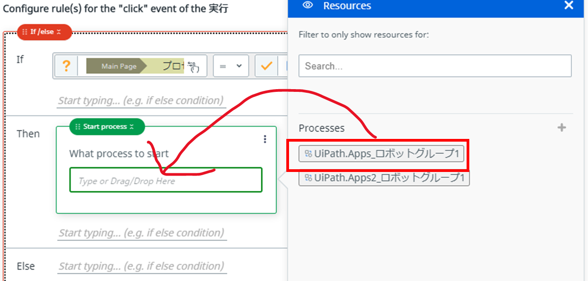
Task: Click the 'Type or Drag/Drop Here' process field
Action: point(166,180)
